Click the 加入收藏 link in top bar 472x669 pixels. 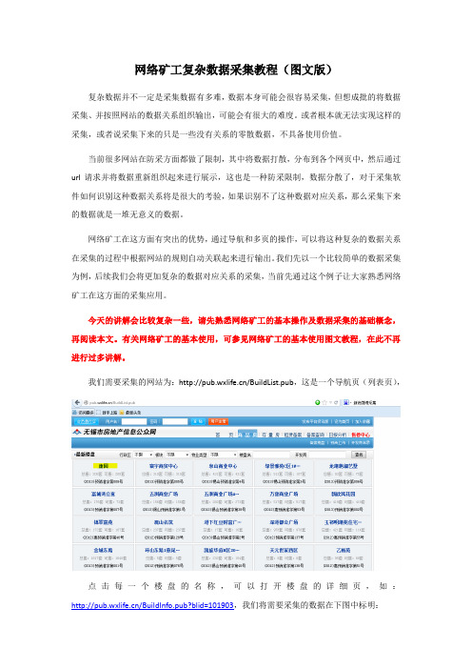tap(363, 421)
